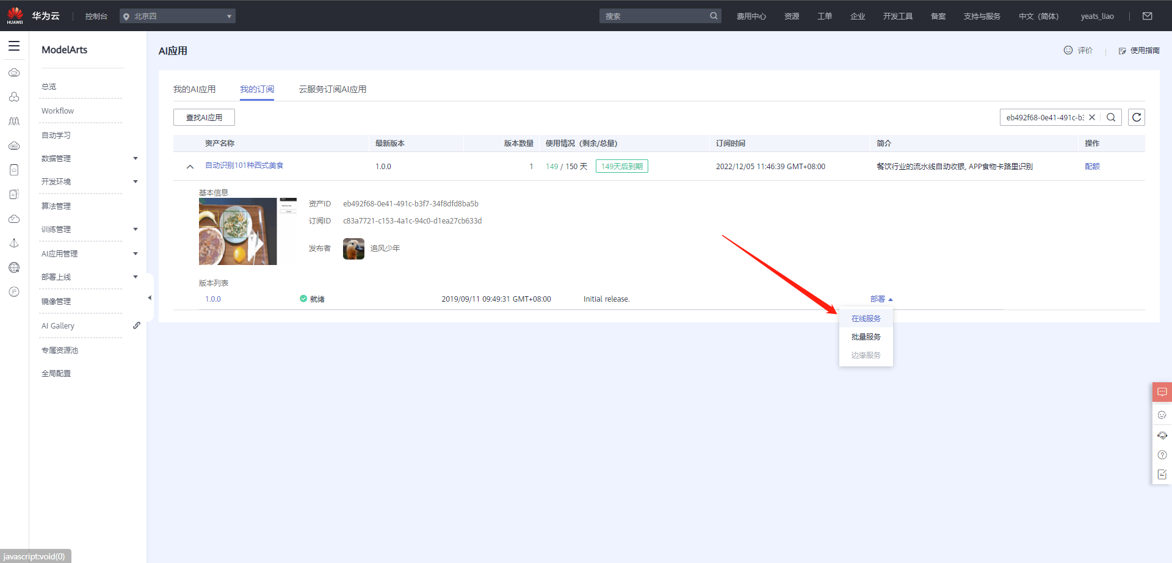The width and height of the screenshot is (1172, 563).
Task: Open 费用中心 in top bar
Action: pos(751,16)
